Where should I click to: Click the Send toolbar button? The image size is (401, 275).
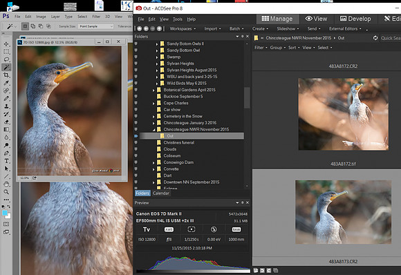click(x=313, y=28)
